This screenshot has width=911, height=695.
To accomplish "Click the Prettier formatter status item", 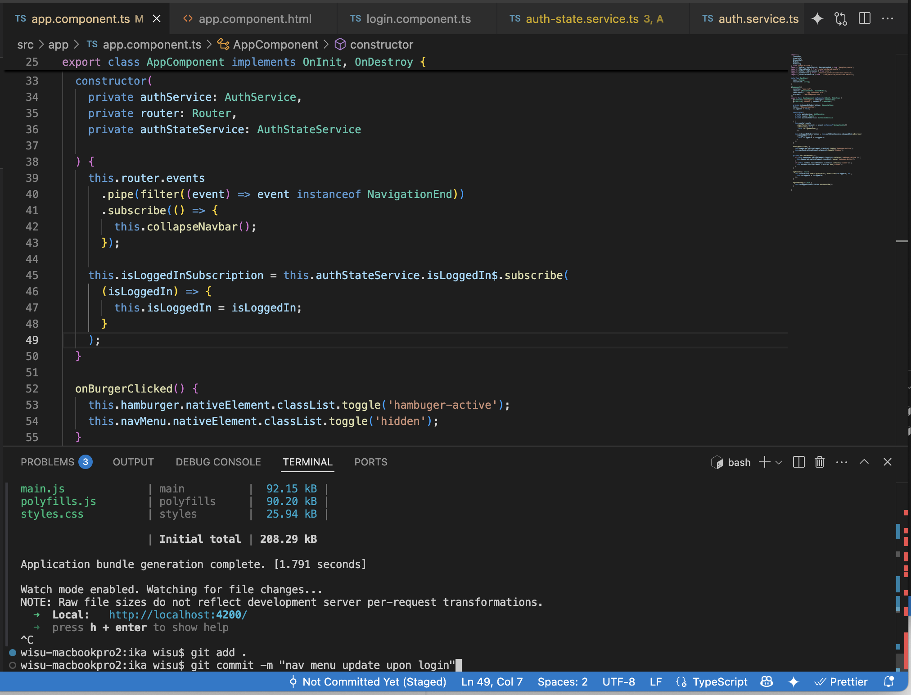I will tap(841, 681).
